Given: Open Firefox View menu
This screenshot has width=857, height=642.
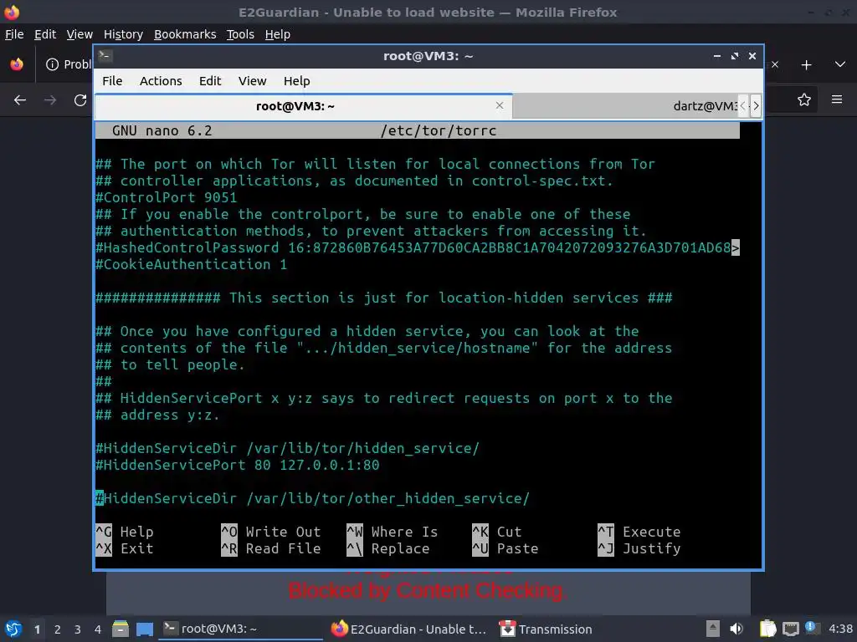Looking at the screenshot, I should point(80,34).
